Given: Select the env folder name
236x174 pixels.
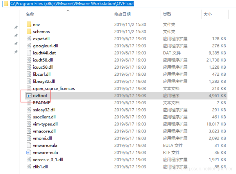Looking at the screenshot, I should [37, 24].
